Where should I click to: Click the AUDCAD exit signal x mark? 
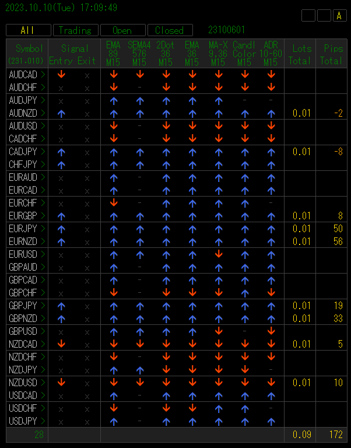point(87,76)
